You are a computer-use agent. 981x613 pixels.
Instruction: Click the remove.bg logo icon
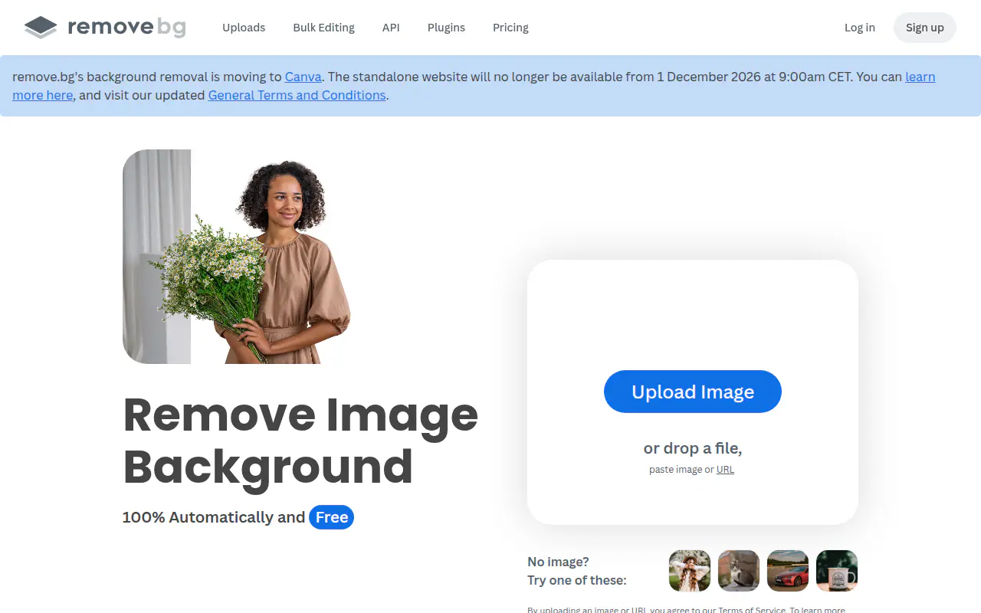coord(41,28)
